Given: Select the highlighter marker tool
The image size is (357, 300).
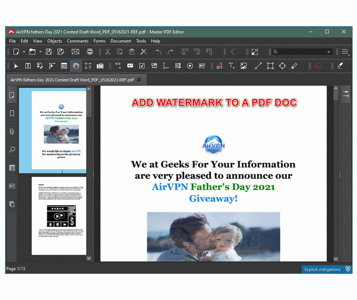Looking at the screenshot, I should [x=340, y=66].
